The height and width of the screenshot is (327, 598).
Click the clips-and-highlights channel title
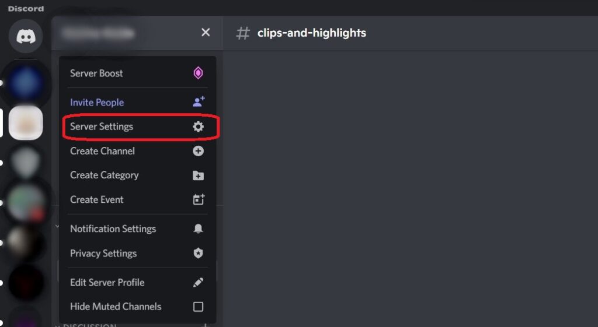pos(312,33)
